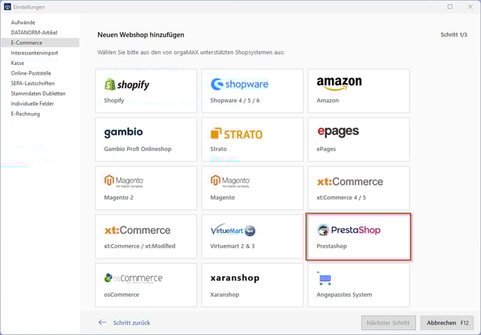
Task: Click the Angepasstes System cart icon
Action: [324, 278]
